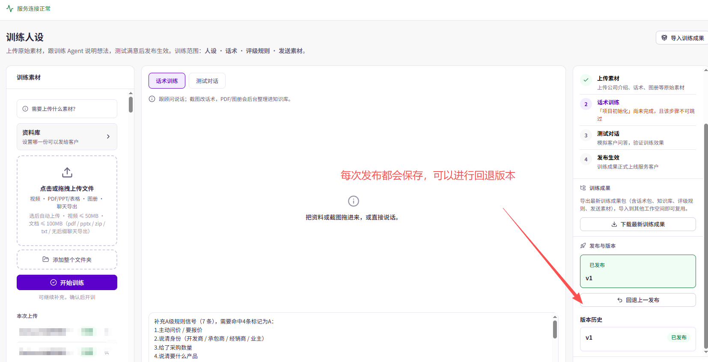This screenshot has height=362, width=708.
Task: Click 添加整个文件夹 to add a folder
Action: 67,259
